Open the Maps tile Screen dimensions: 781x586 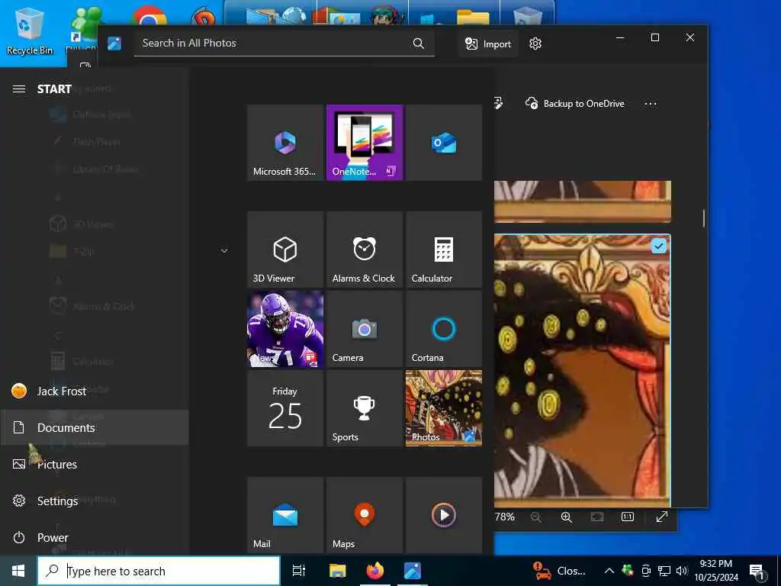(x=365, y=515)
